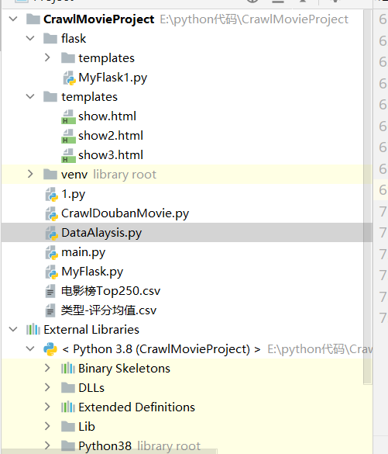The width and height of the screenshot is (388, 454).
Task: Expand the templates folder inside flask
Action: point(48,57)
